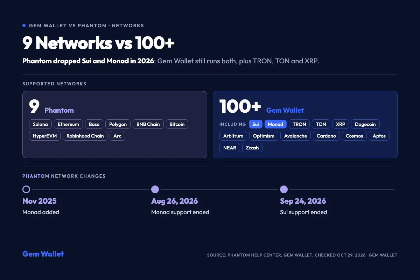Click the 'Phantom' card title
Screen dimensions: 420x280
click(x=59, y=110)
